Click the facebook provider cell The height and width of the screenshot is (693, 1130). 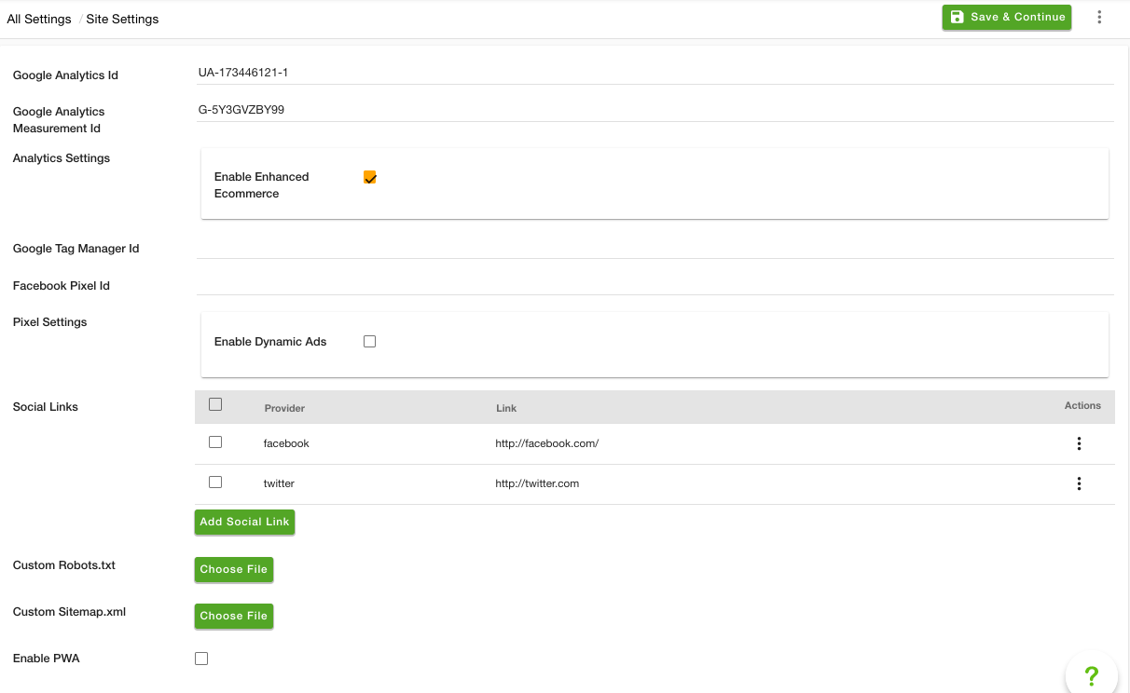(286, 443)
